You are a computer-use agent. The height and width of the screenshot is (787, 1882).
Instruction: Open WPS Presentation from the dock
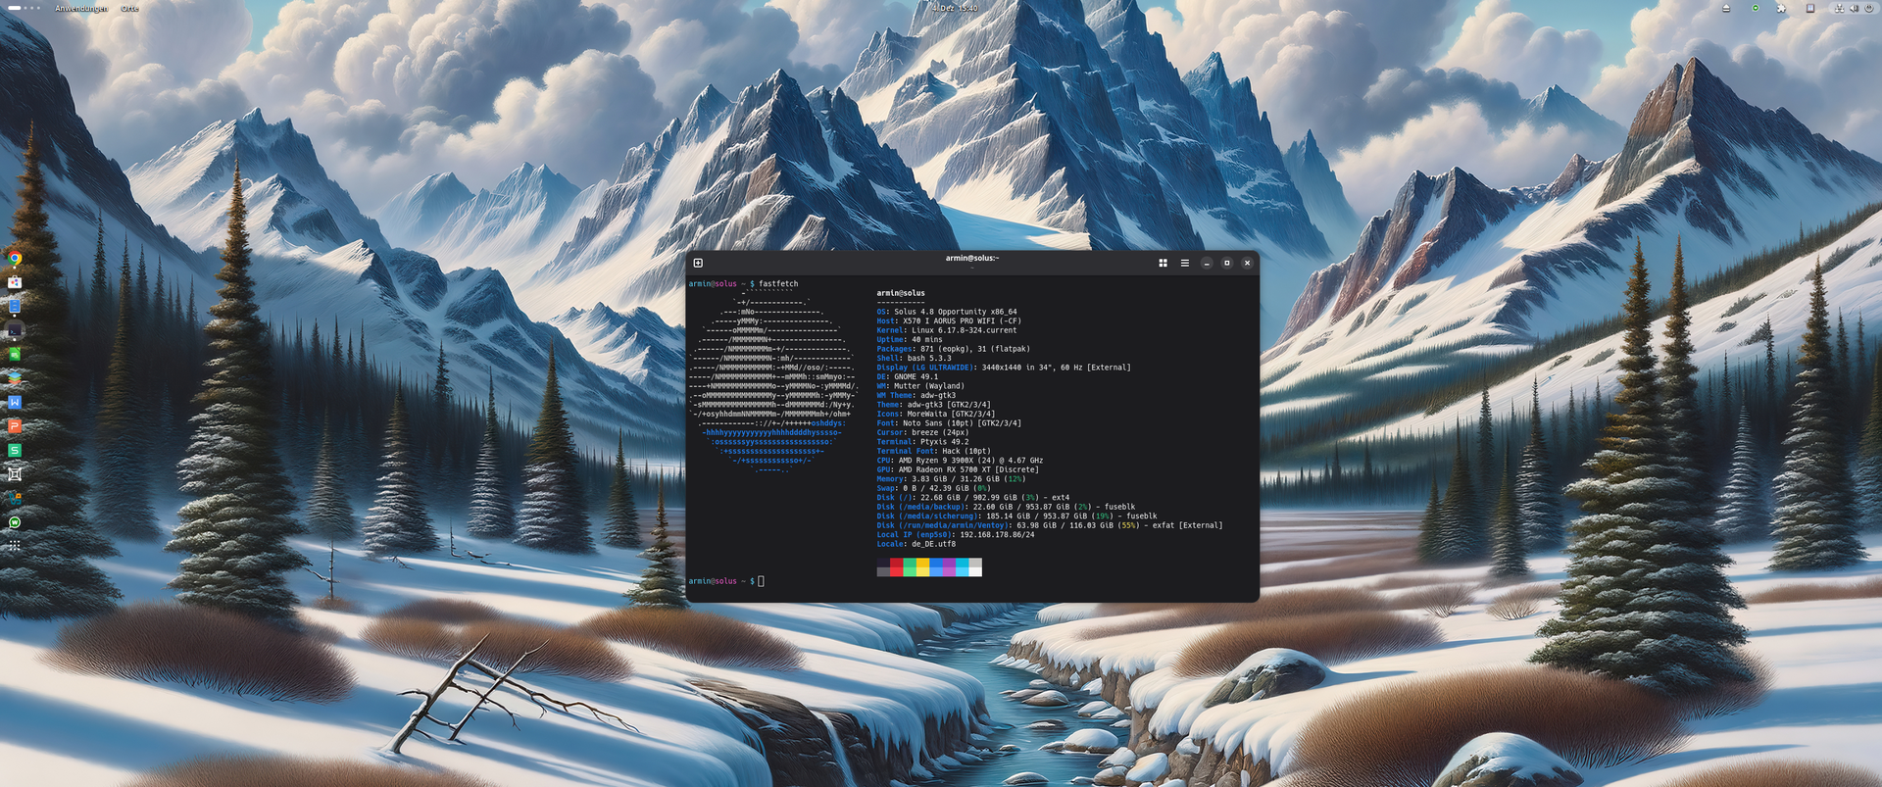coord(15,426)
